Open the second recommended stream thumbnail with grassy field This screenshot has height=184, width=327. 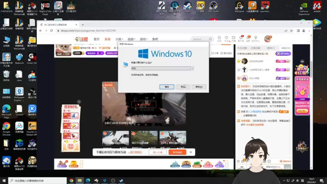(144, 138)
